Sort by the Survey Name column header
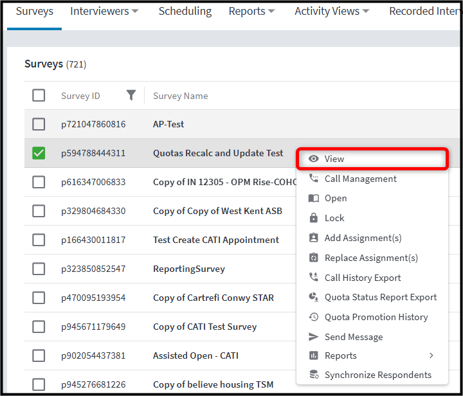This screenshot has height=396, width=463. point(181,96)
